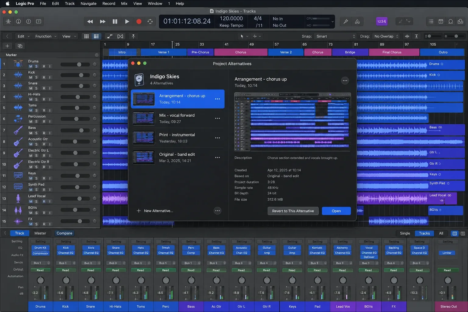Mute the Lead Vocal track

[x=31, y=201]
